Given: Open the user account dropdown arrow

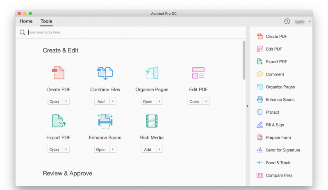Looking at the screenshot, I should (x=310, y=21).
